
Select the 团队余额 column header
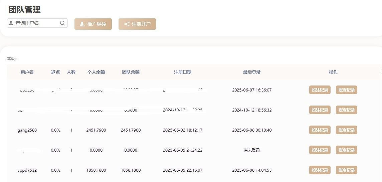coord(131,72)
